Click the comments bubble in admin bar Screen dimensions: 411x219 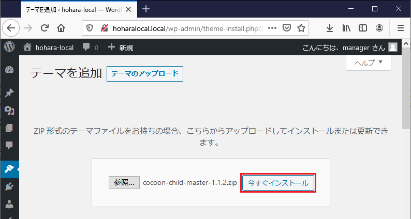pos(90,48)
